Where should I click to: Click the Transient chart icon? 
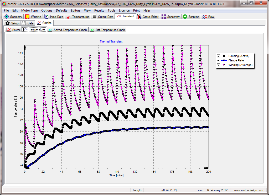(119, 16)
